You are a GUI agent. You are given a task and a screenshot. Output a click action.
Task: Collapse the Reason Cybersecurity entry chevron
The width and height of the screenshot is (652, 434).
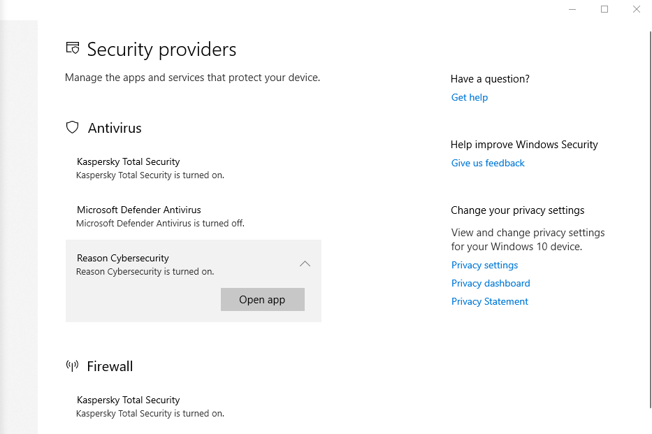(x=305, y=264)
